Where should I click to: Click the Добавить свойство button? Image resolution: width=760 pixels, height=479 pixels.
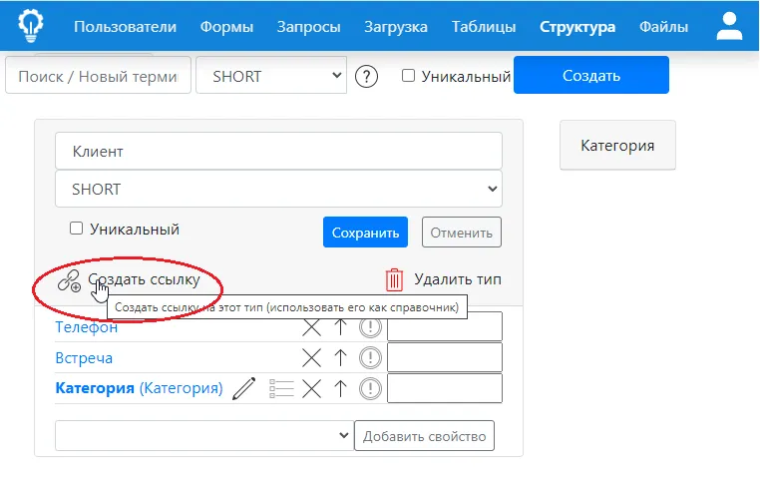[x=424, y=436]
